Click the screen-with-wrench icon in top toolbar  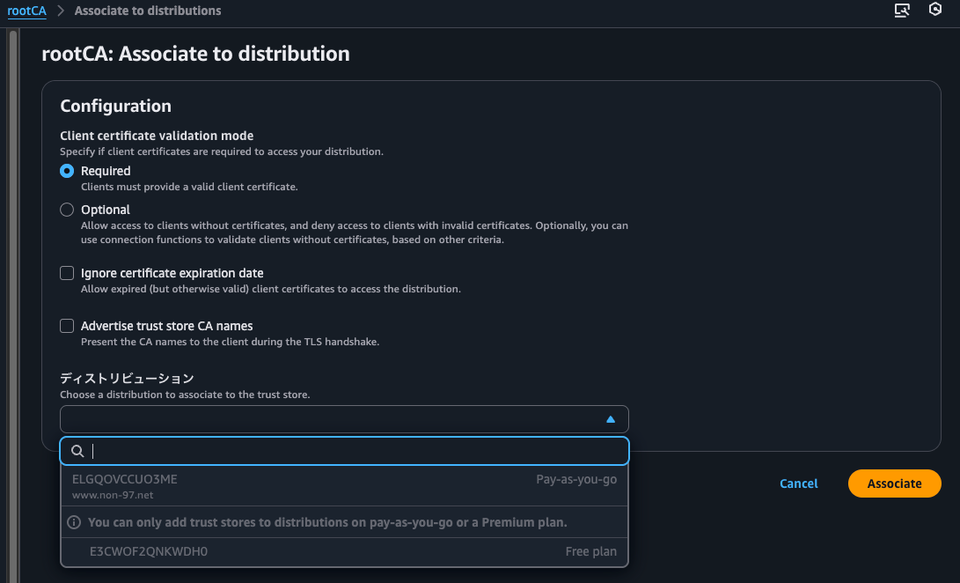[902, 10]
